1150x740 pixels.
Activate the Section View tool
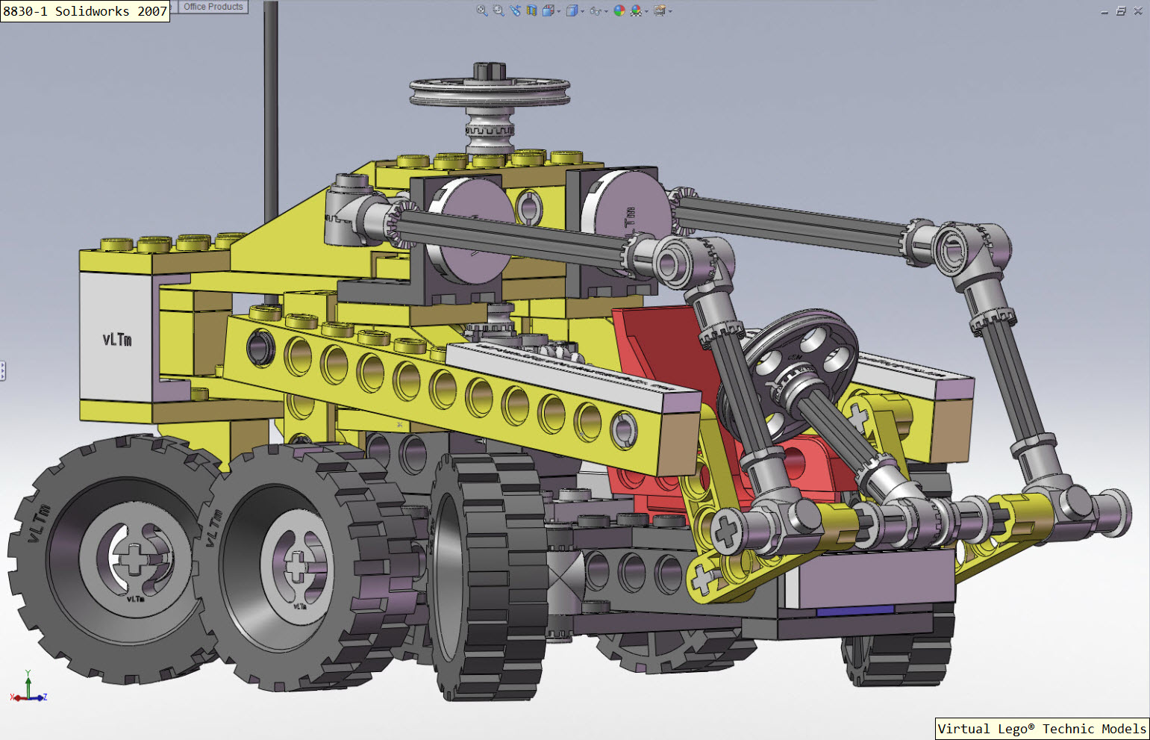531,10
